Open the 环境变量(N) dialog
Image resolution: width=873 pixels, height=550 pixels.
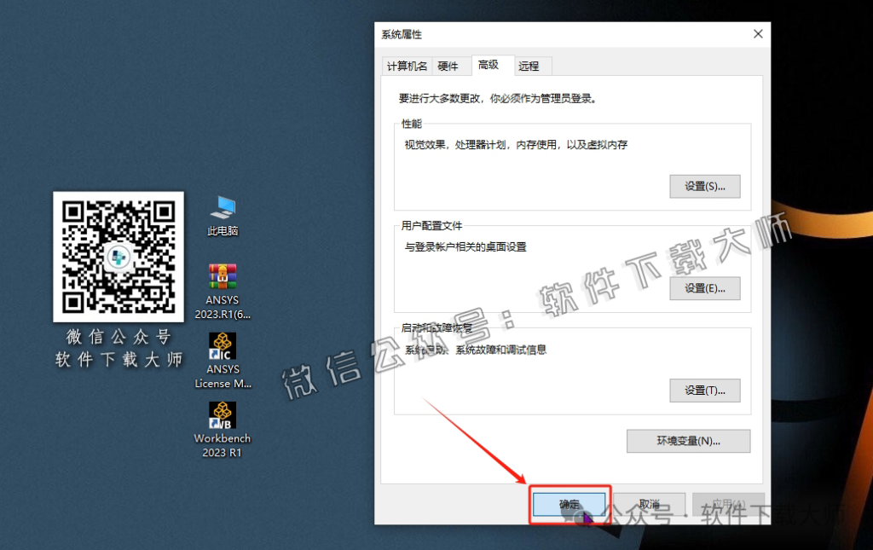688,441
